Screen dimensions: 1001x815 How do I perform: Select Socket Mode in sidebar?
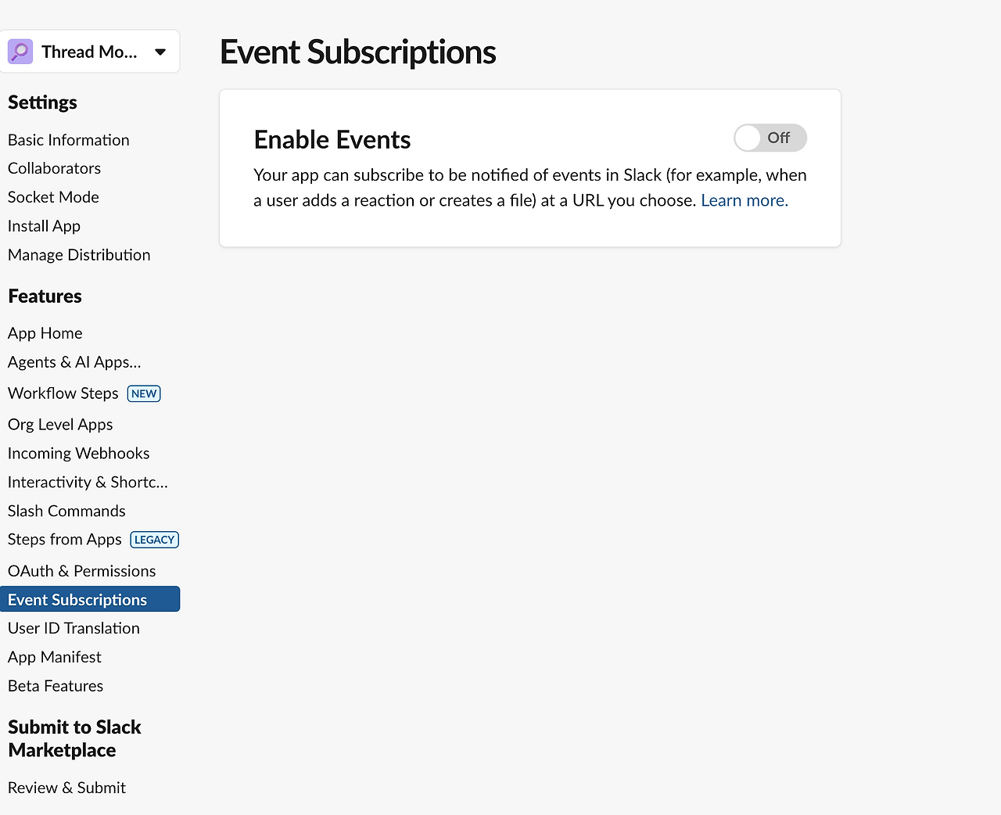pyautogui.click(x=53, y=197)
